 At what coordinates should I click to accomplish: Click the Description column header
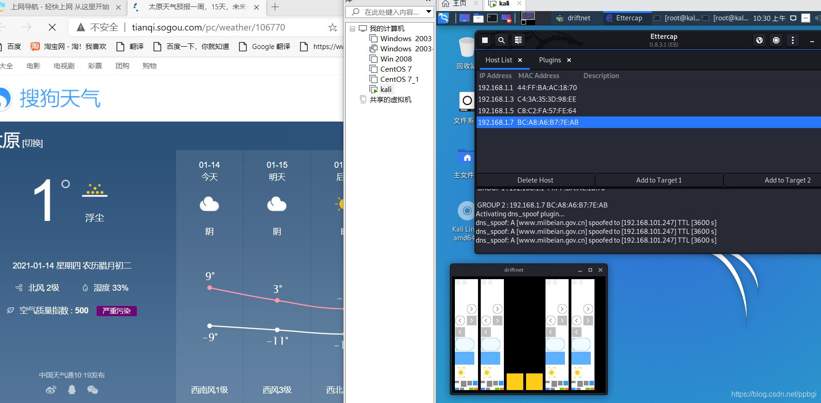point(601,76)
